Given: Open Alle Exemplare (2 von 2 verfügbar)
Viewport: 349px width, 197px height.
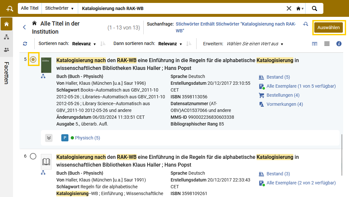Looking at the screenshot, I should (x=301, y=183).
